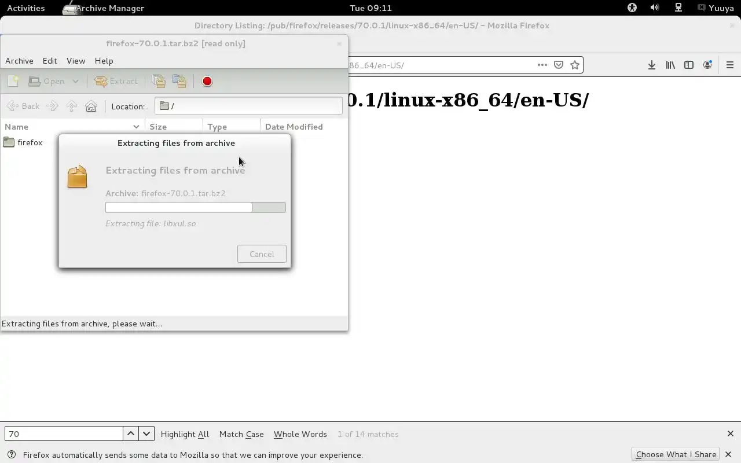Click the Save to Pocket icon
Screen dimensions: 741x463
559,65
